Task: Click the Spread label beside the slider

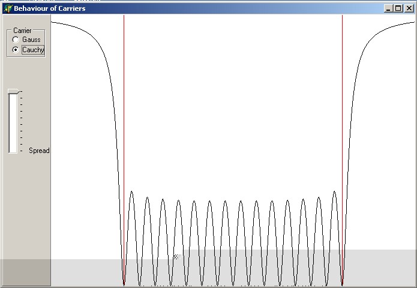Action: point(39,151)
